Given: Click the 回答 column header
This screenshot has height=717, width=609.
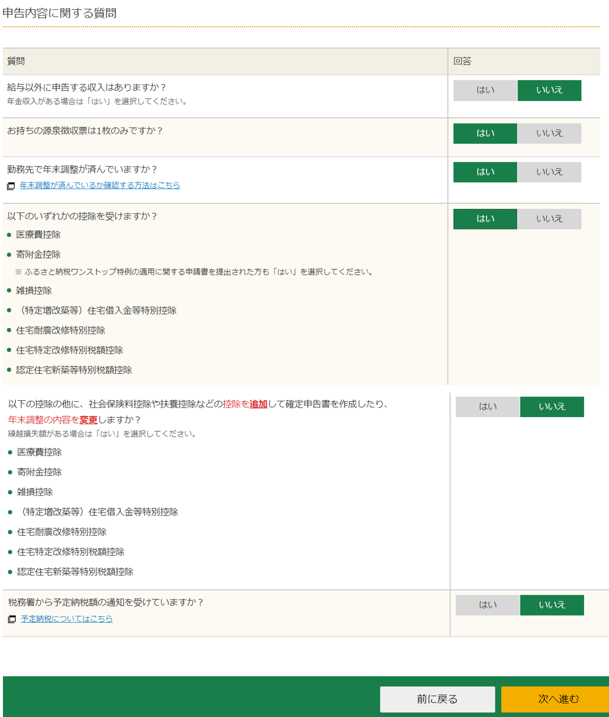Looking at the screenshot, I should pos(462,61).
